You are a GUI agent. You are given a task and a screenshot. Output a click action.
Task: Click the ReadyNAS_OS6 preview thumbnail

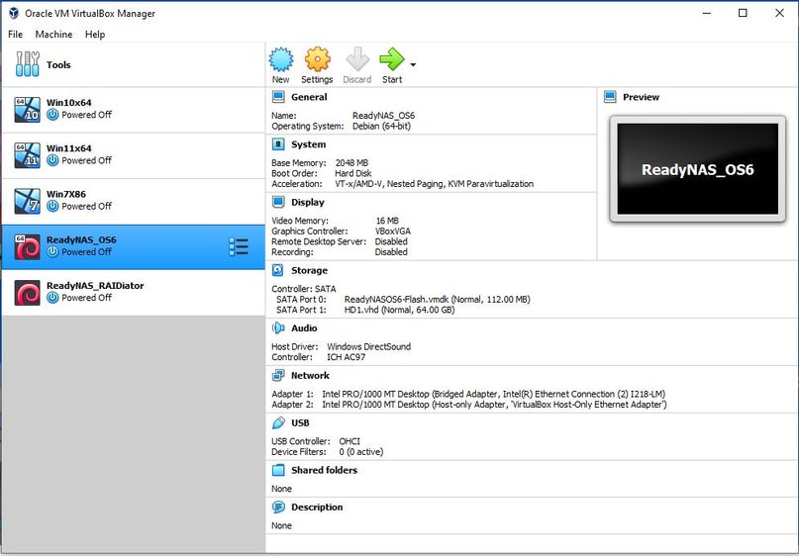(x=697, y=169)
